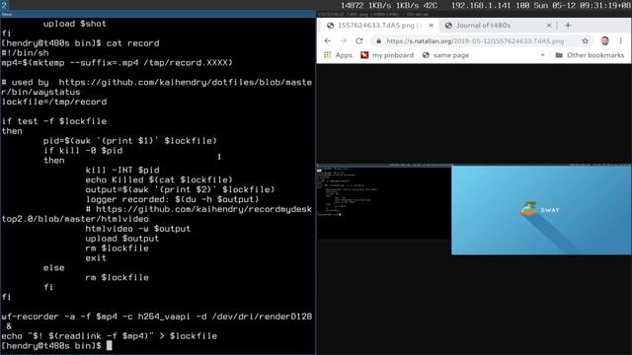The height and width of the screenshot is (355, 632).
Task: Click the date and time in status bar
Action: (582, 5)
